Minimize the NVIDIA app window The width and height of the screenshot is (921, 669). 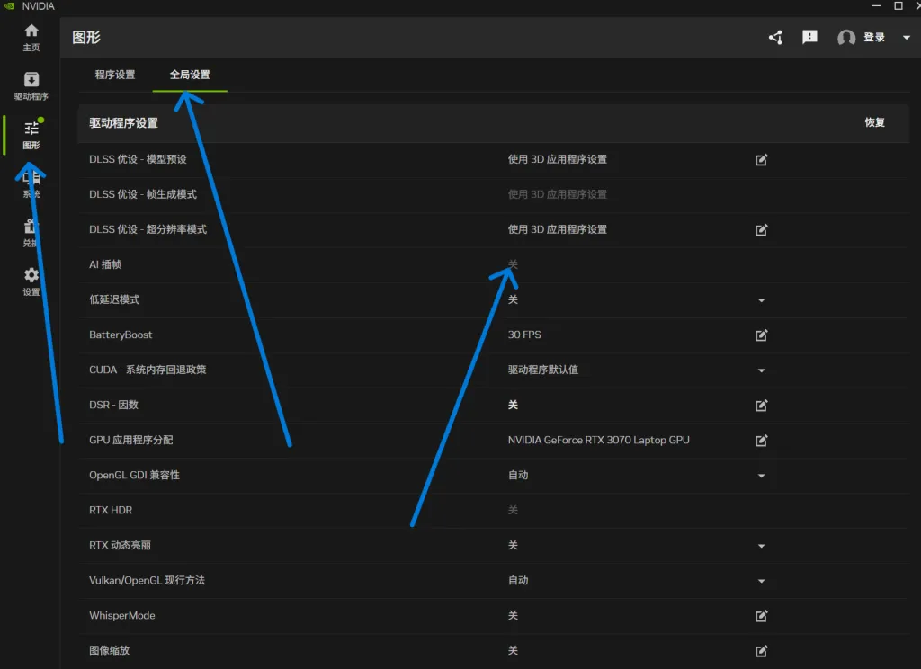pos(876,6)
